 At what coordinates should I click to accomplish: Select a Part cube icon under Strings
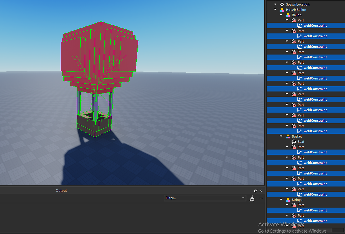click(x=294, y=205)
